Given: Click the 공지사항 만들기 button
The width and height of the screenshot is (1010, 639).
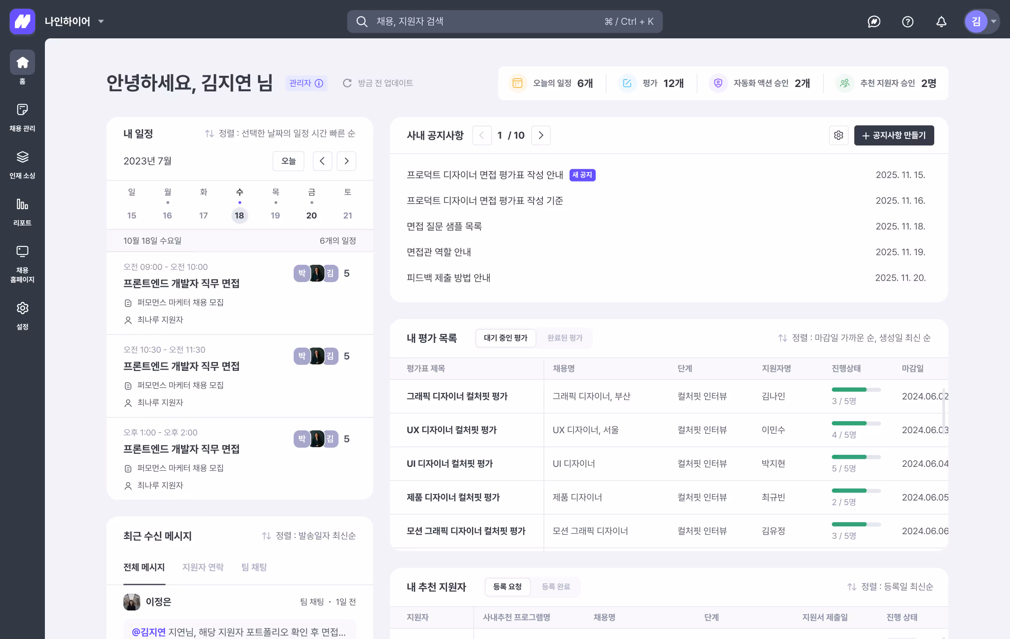Looking at the screenshot, I should tap(894, 135).
